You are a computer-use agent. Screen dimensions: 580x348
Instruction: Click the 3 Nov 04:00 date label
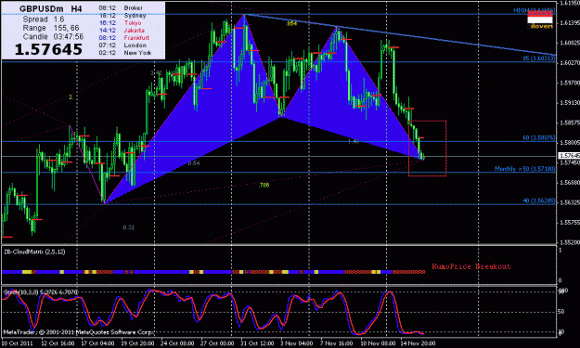click(x=296, y=343)
